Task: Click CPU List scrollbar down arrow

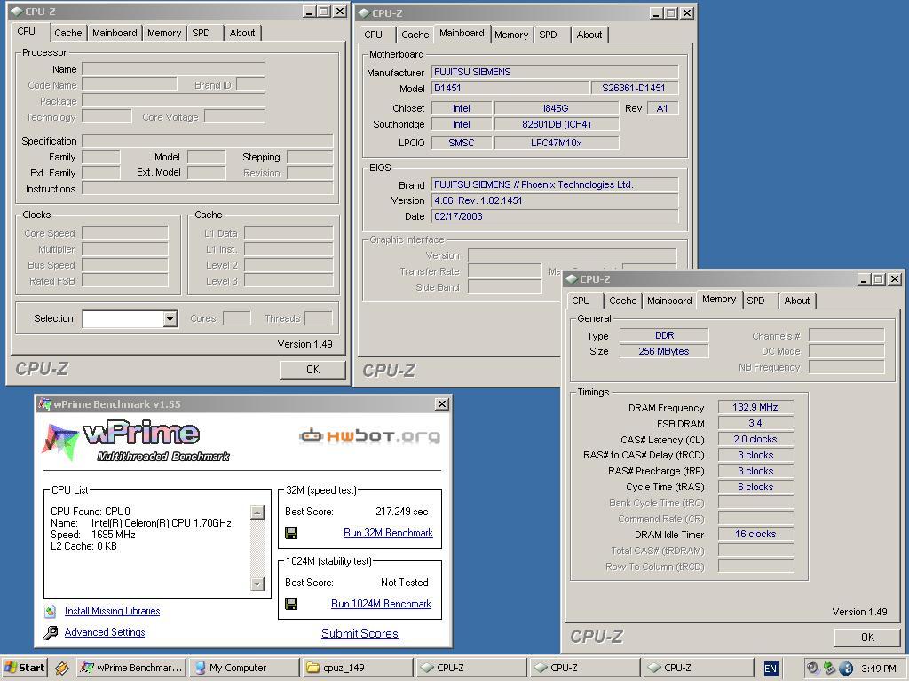Action: pos(257,584)
